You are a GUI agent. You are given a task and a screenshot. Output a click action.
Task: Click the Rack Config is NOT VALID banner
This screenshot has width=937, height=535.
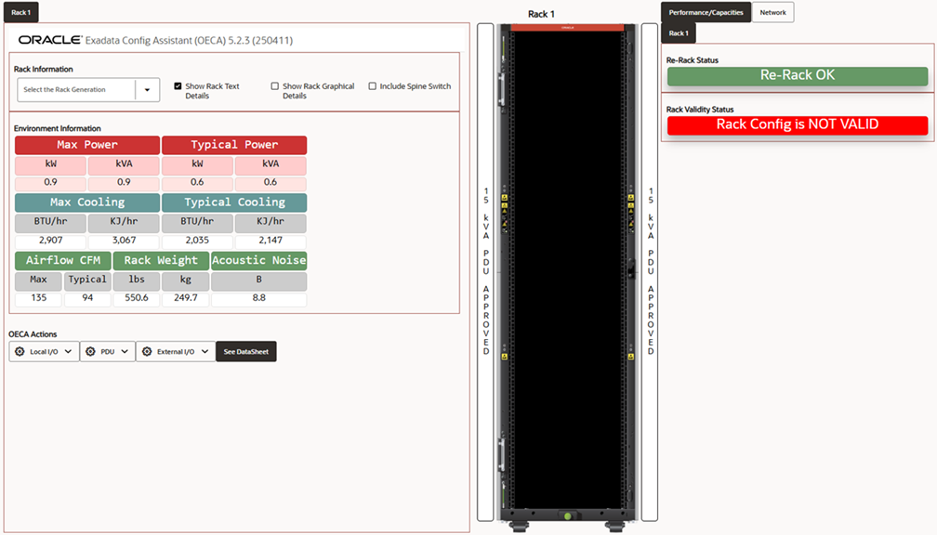tap(798, 124)
